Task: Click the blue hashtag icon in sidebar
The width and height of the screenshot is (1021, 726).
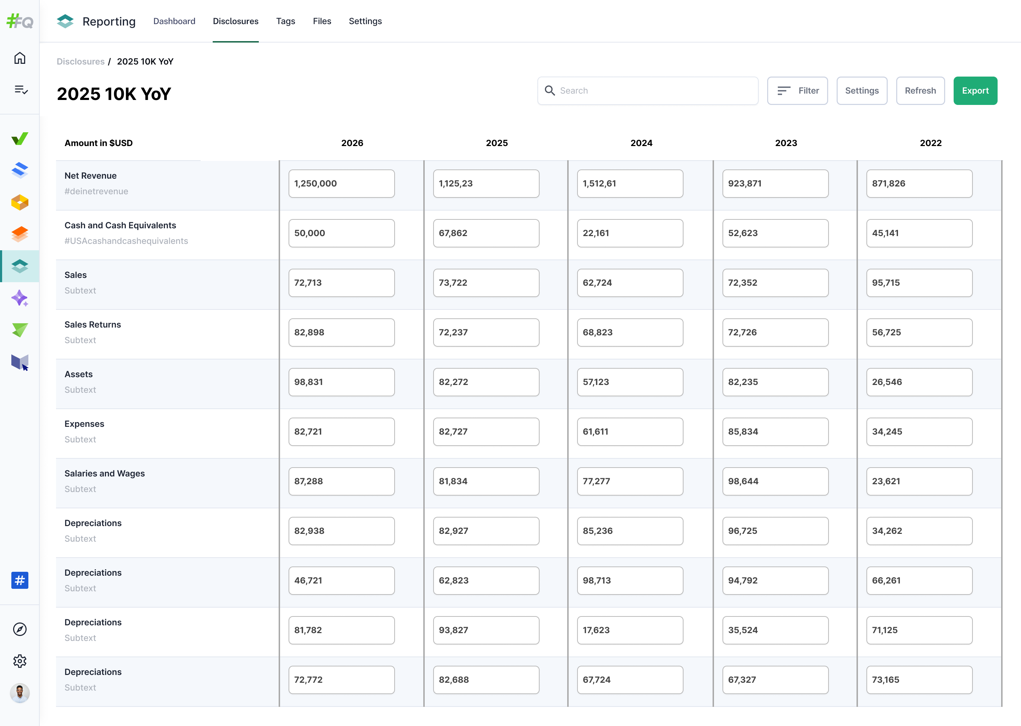Action: pyautogui.click(x=19, y=580)
